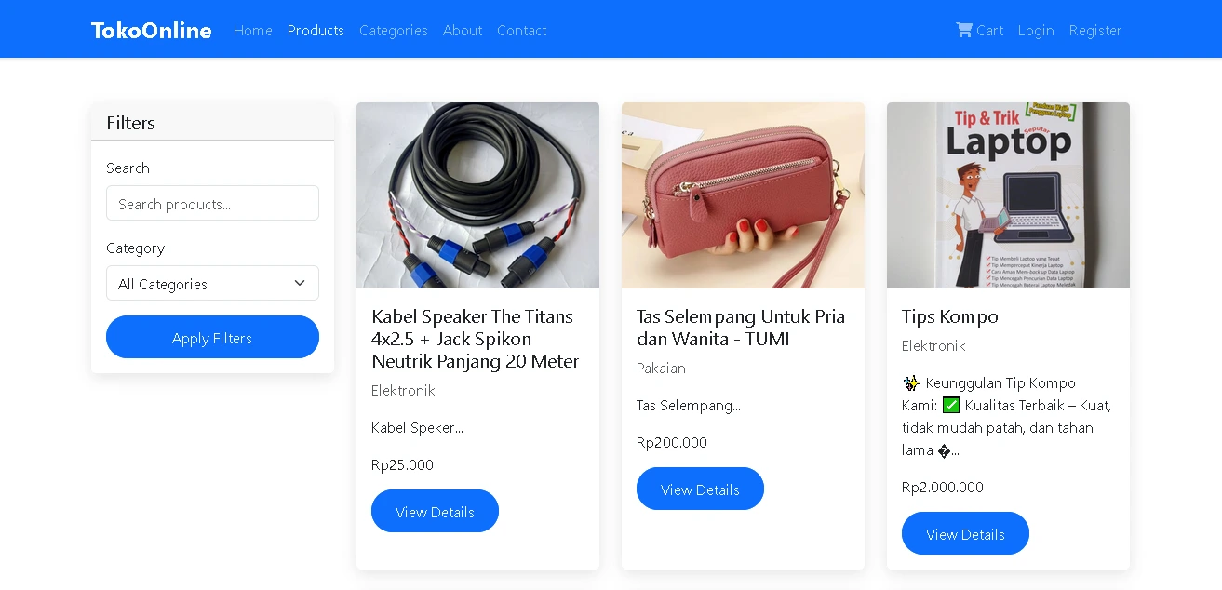This screenshot has height=590, width=1222.
Task: Focus the Search products input field
Action: point(212,204)
